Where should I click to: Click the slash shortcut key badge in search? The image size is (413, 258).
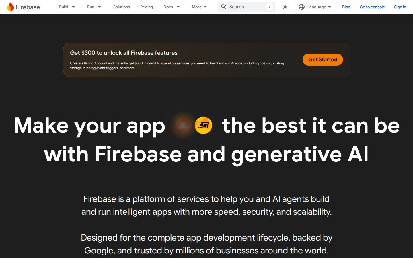[269, 7]
